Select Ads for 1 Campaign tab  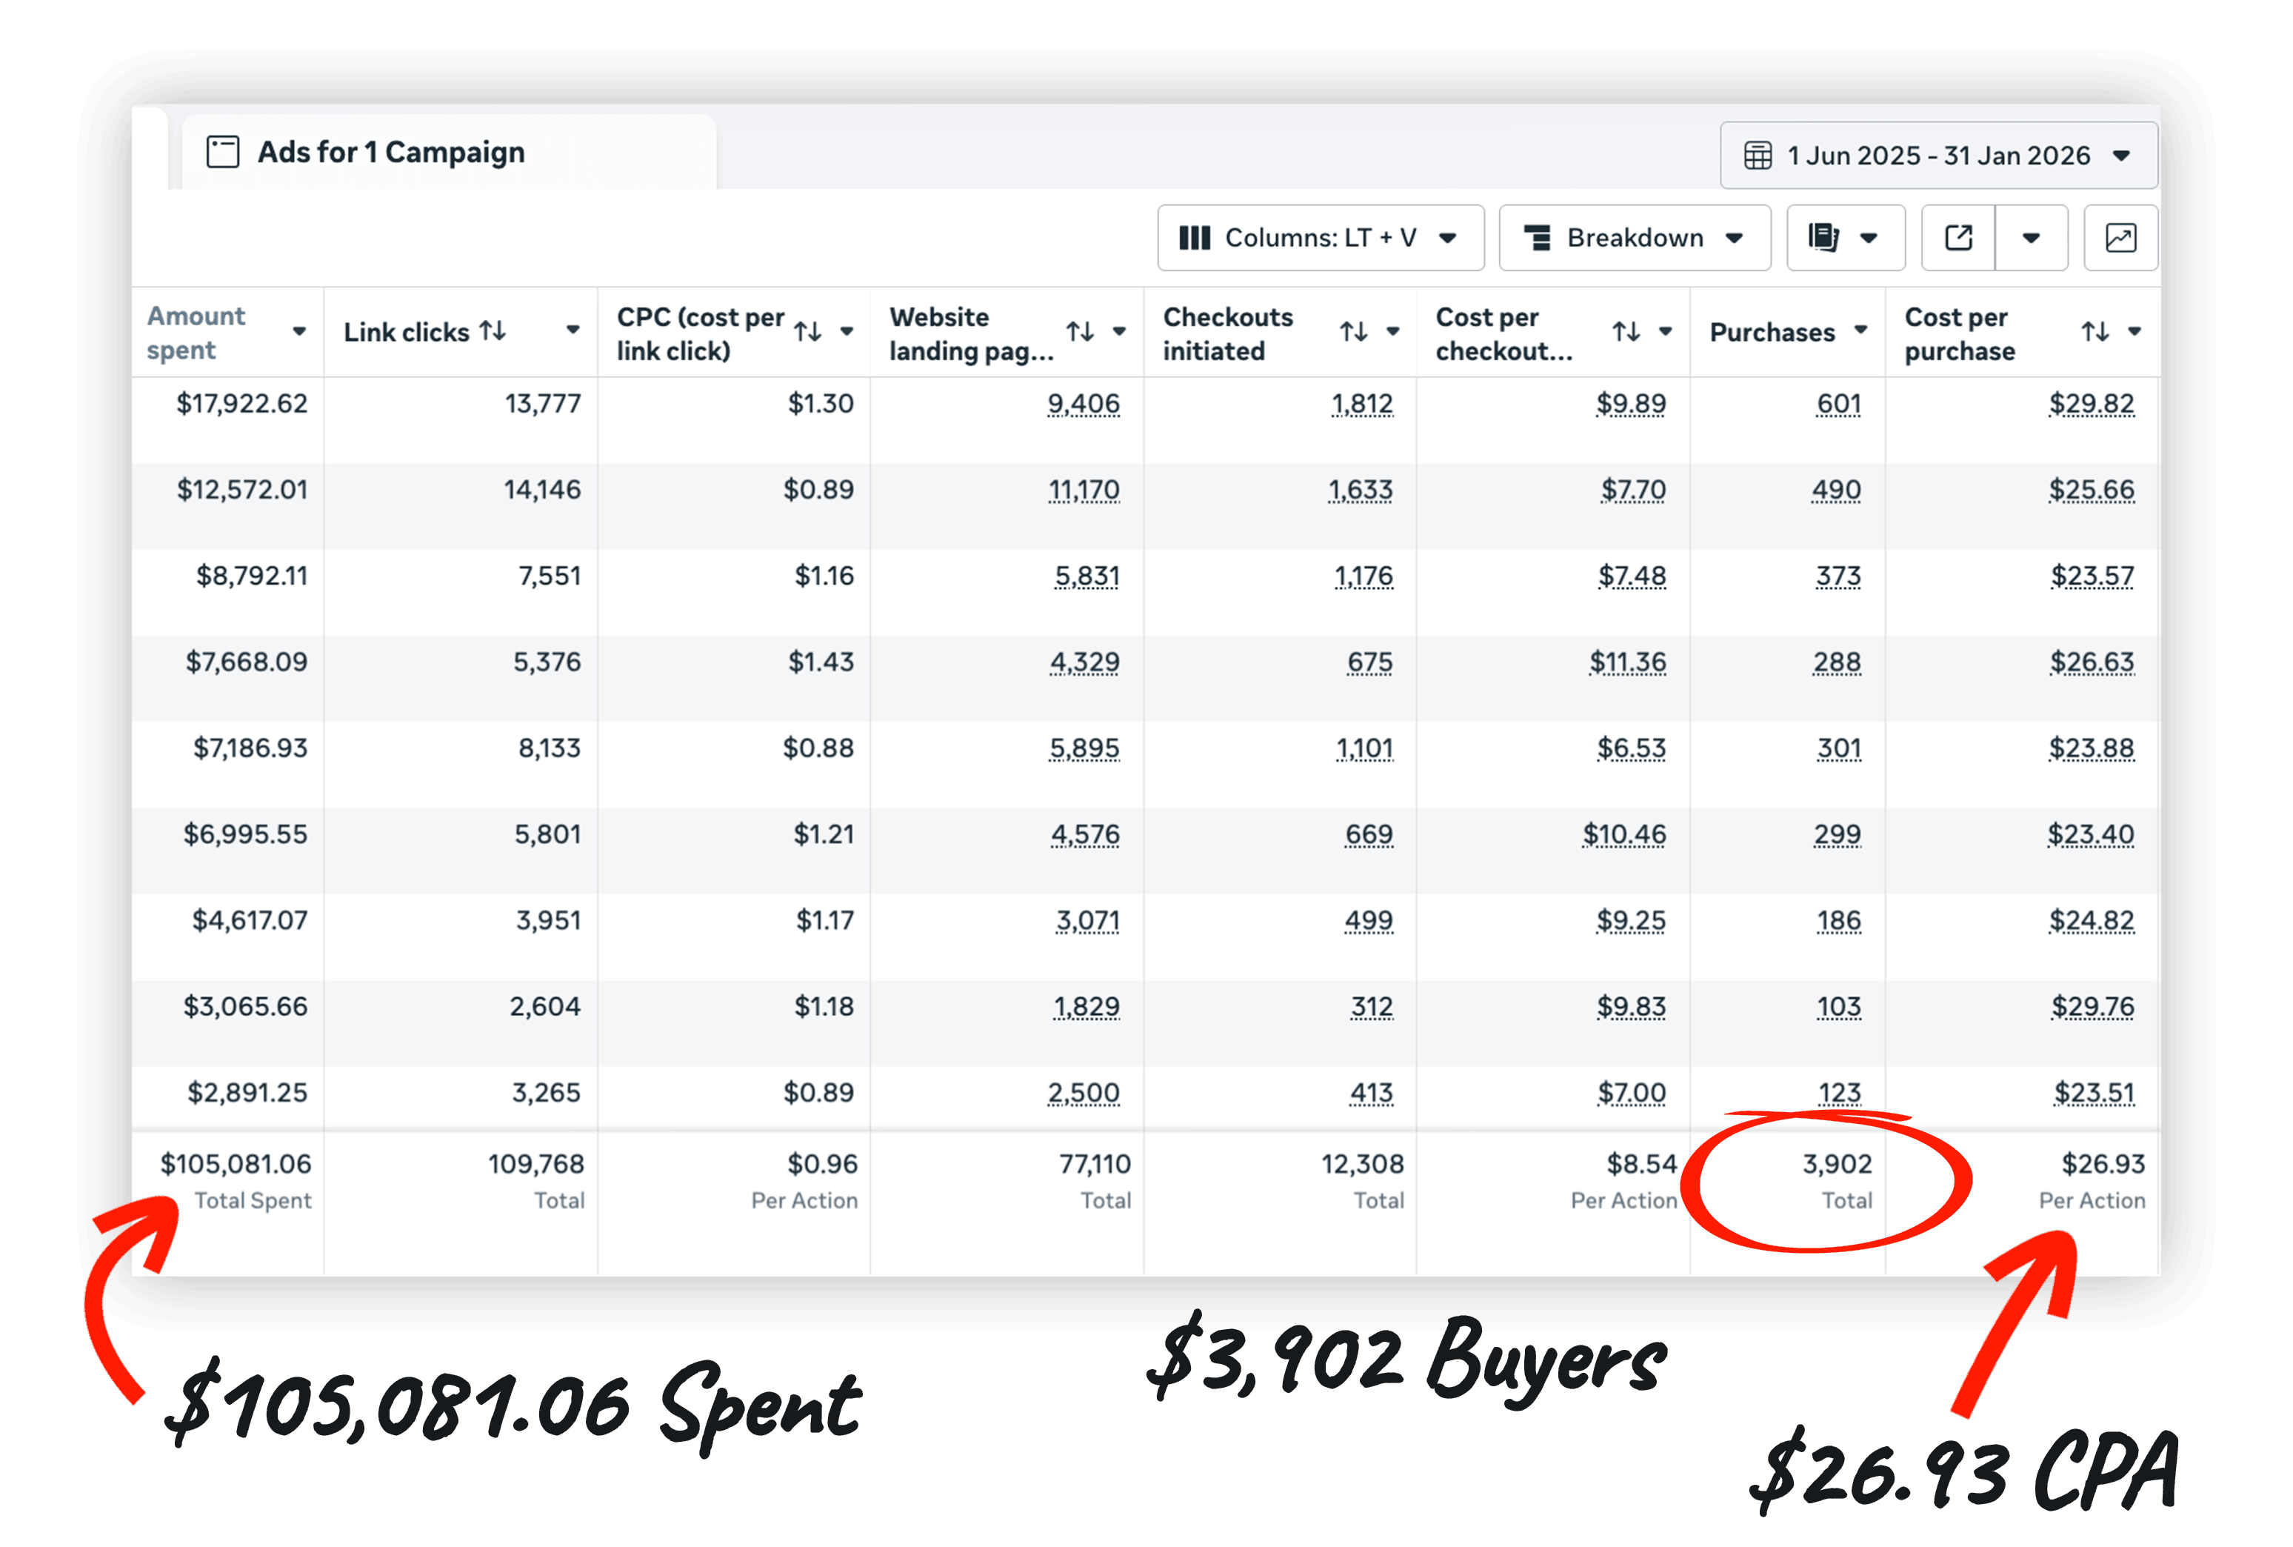click(390, 153)
